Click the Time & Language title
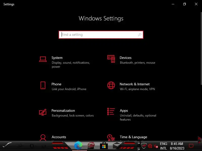 pyautogui.click(x=133, y=137)
